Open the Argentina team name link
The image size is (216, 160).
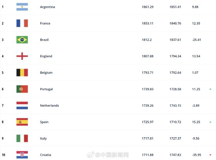click(48, 7)
